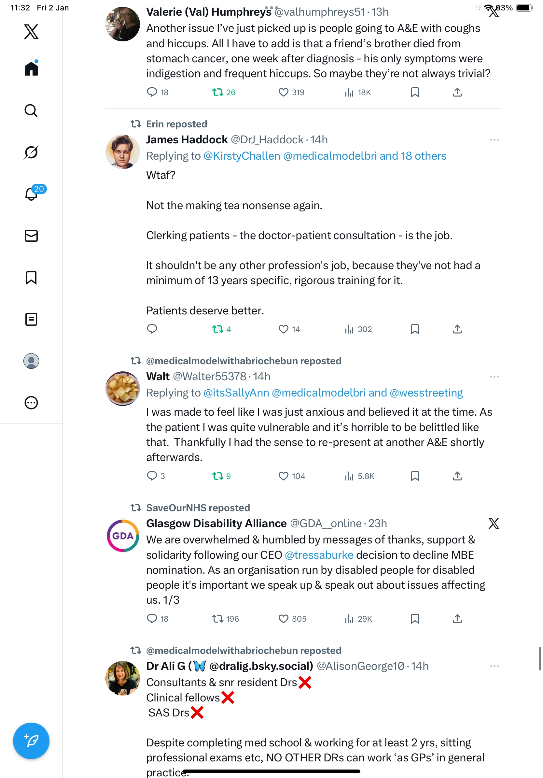Open Notifications bell with 20 badge
This screenshot has height=778, width=543.
click(x=32, y=194)
